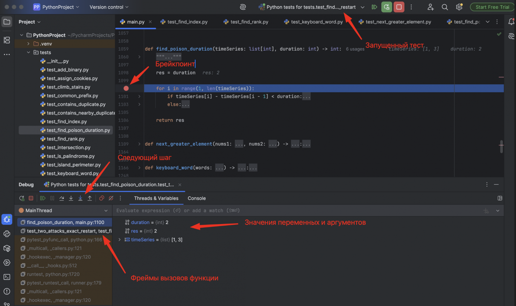The width and height of the screenshot is (516, 306).
Task: Select the Step Over icon in debug toolbar
Action: (x=62, y=198)
